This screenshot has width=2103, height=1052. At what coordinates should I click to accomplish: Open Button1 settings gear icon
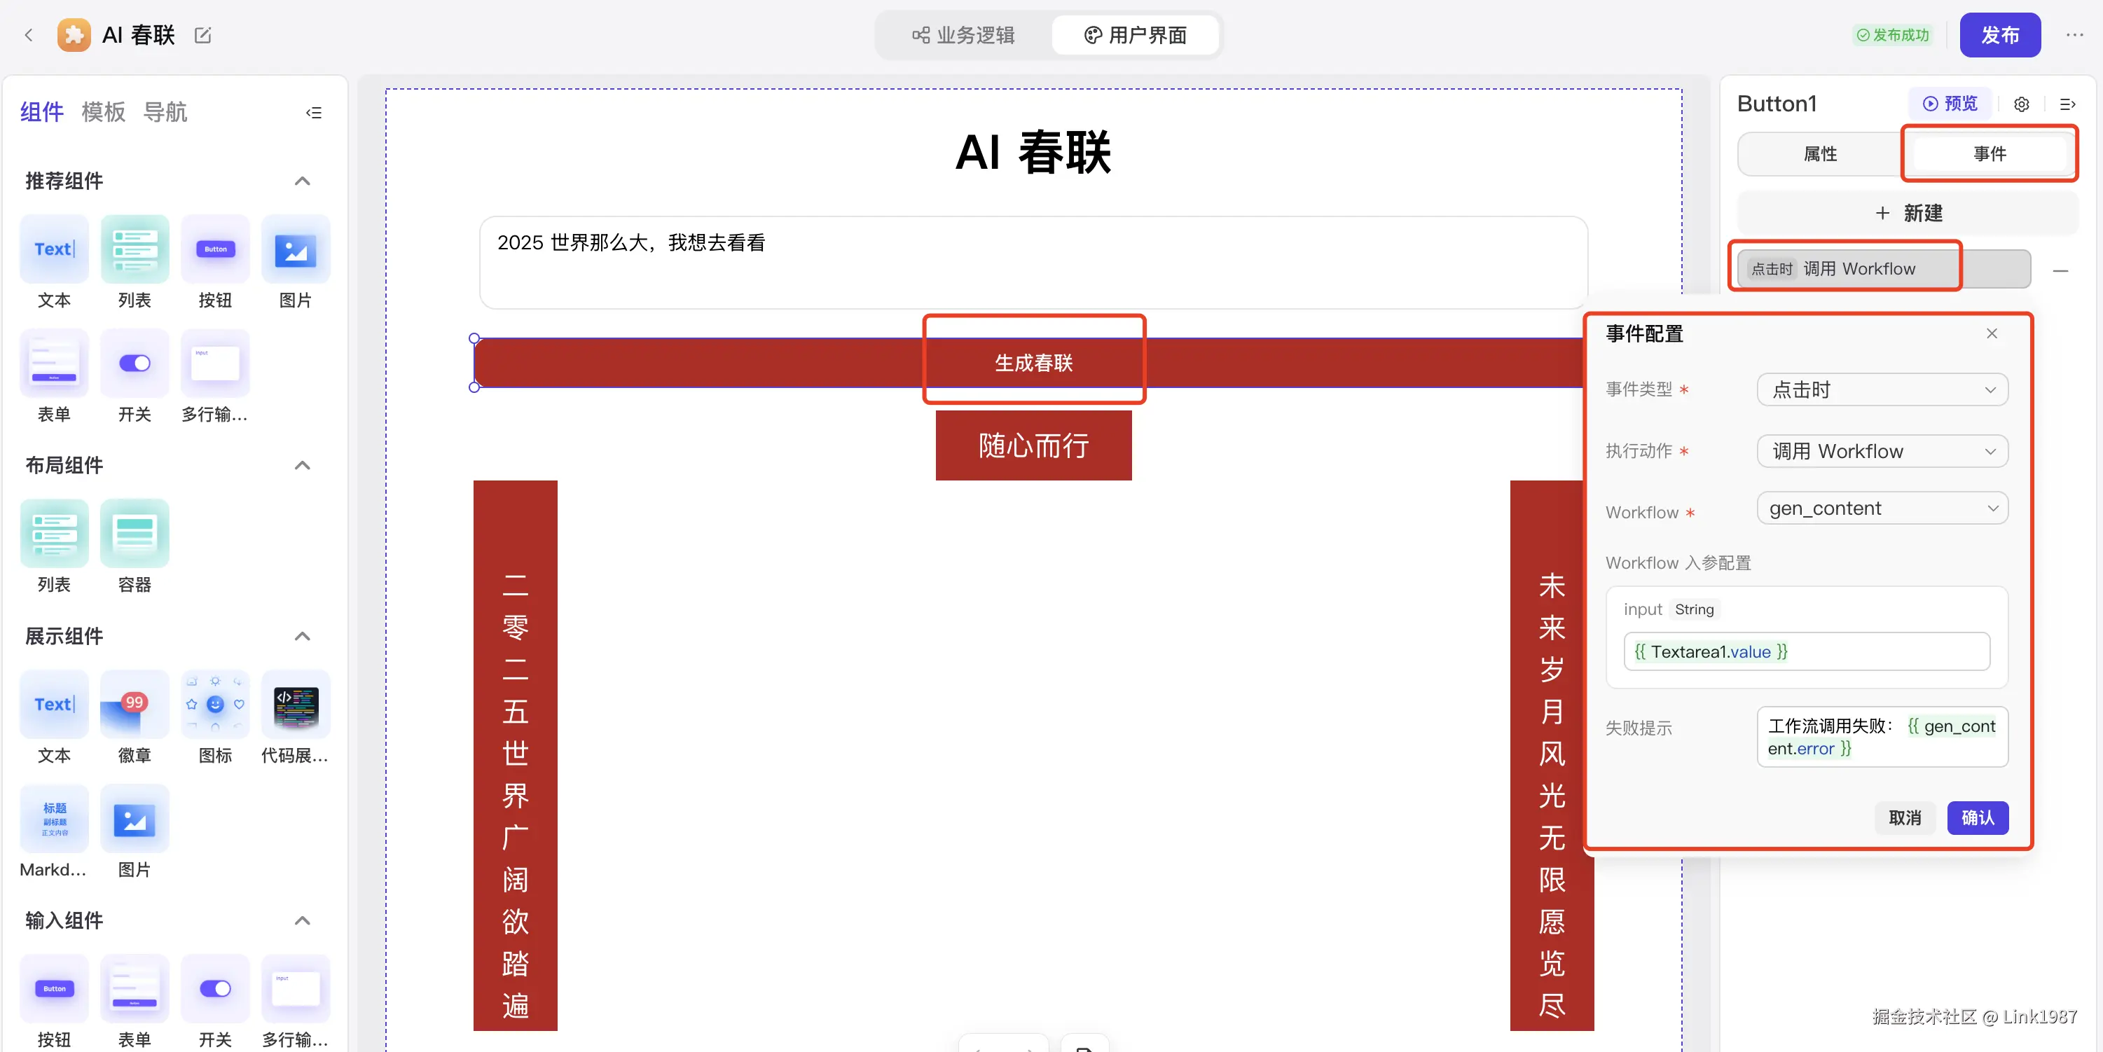click(2021, 104)
